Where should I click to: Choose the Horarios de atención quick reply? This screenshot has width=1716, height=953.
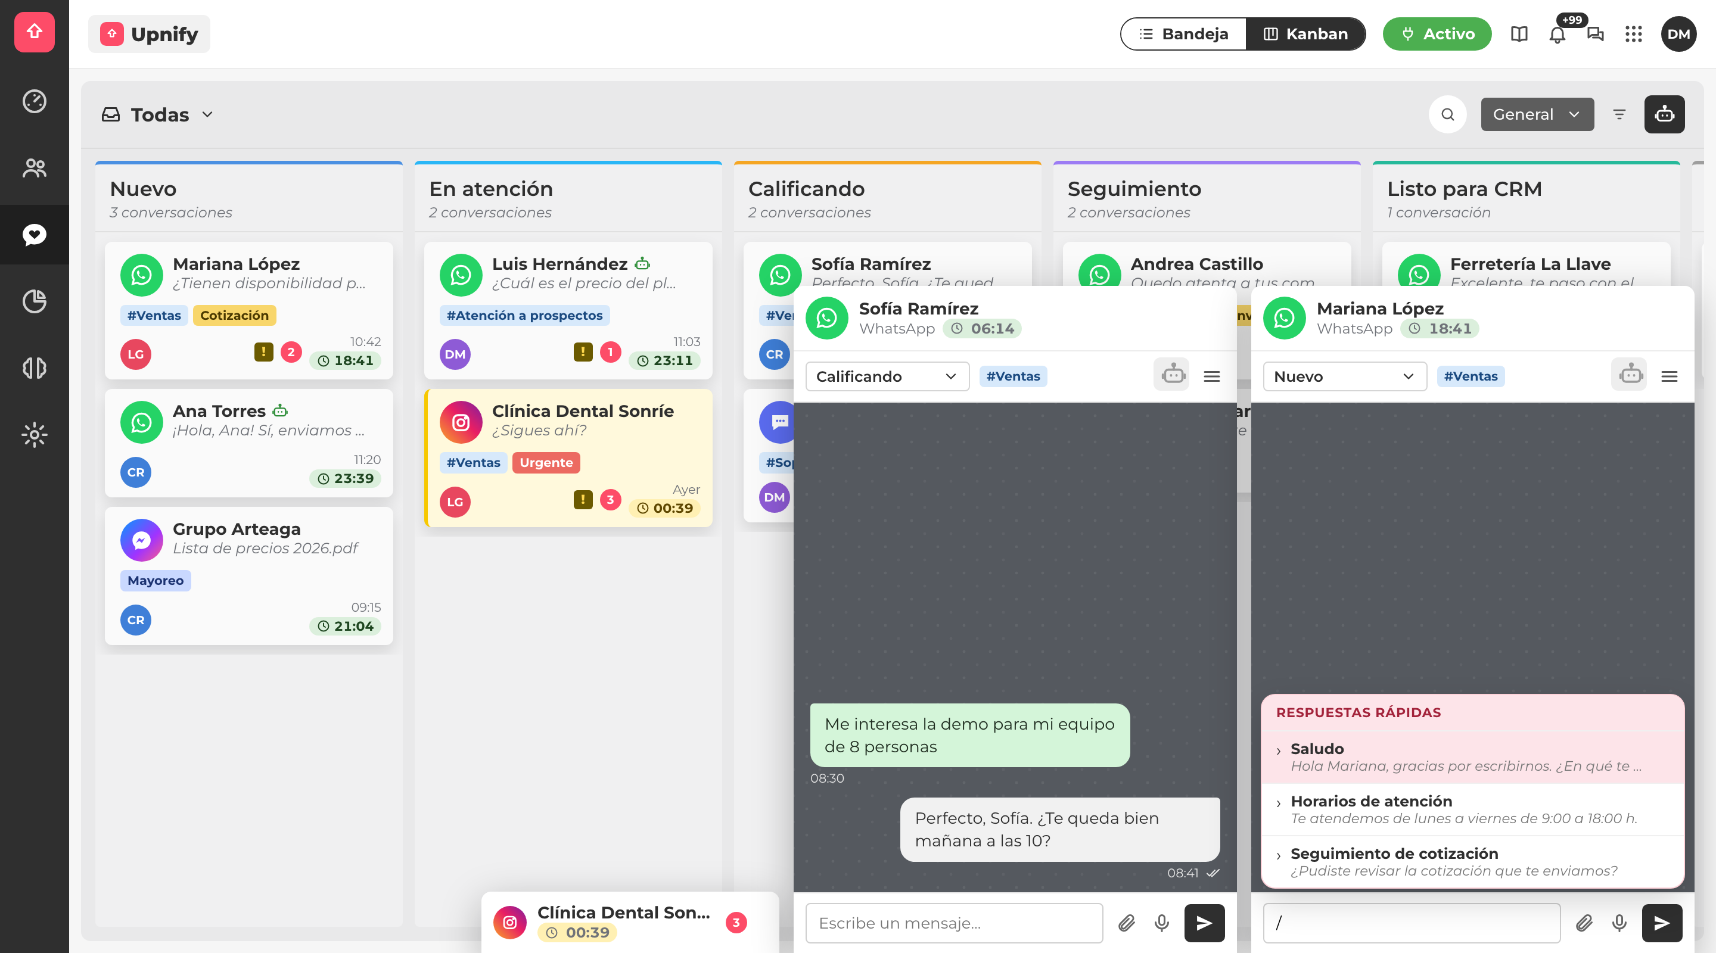[1472, 809]
